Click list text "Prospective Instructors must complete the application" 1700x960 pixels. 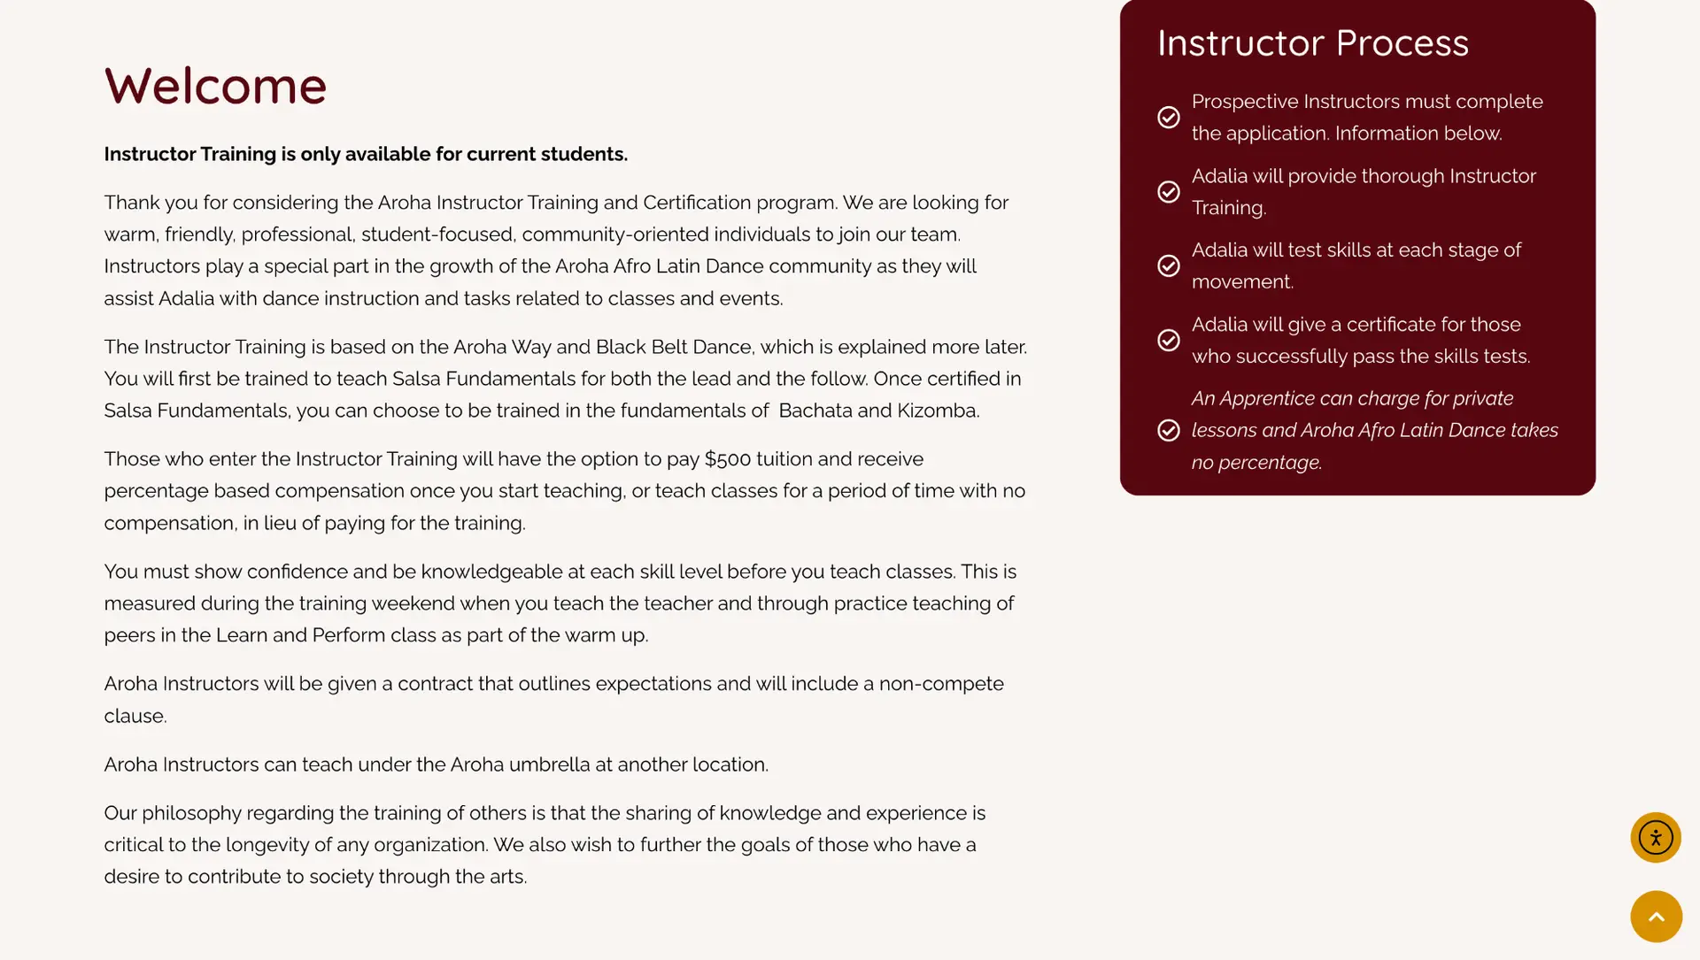pos(1366,118)
